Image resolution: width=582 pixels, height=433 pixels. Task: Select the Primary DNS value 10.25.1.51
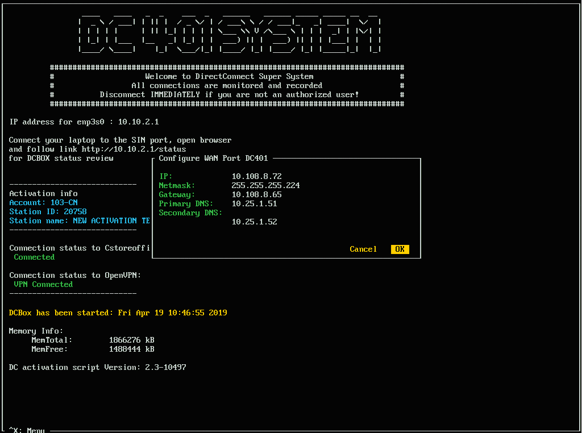tap(254, 203)
